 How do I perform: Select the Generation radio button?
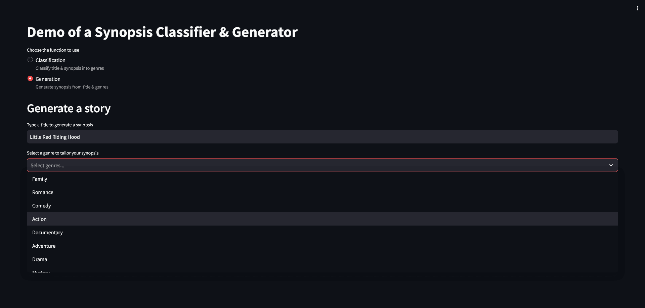[30, 78]
